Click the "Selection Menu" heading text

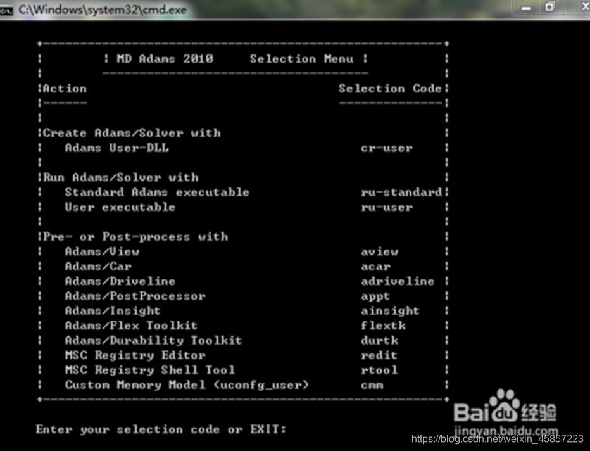click(301, 59)
